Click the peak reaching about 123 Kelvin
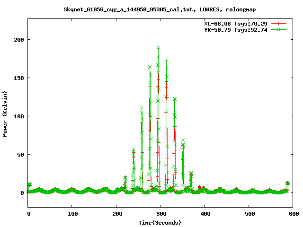 pyautogui.click(x=175, y=98)
